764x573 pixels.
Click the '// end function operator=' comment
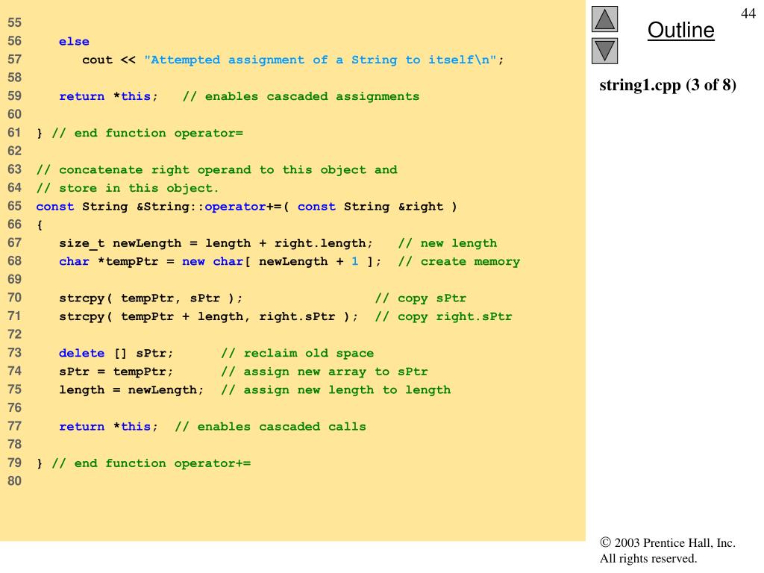click(147, 133)
